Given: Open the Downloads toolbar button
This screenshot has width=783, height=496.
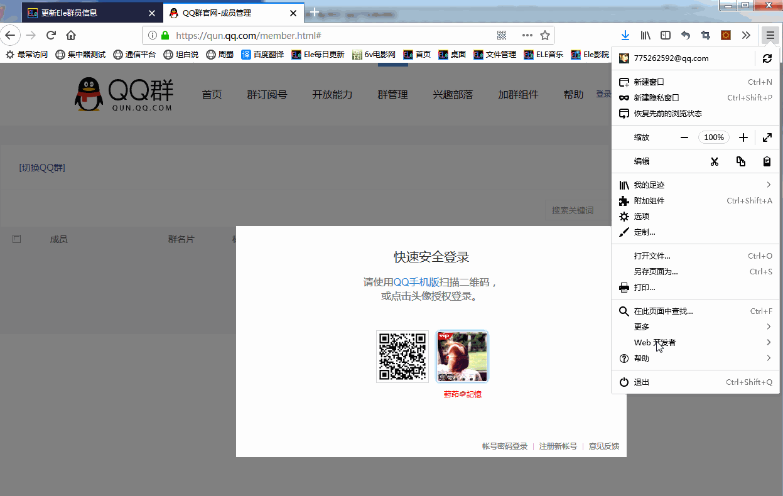Looking at the screenshot, I should pos(625,35).
